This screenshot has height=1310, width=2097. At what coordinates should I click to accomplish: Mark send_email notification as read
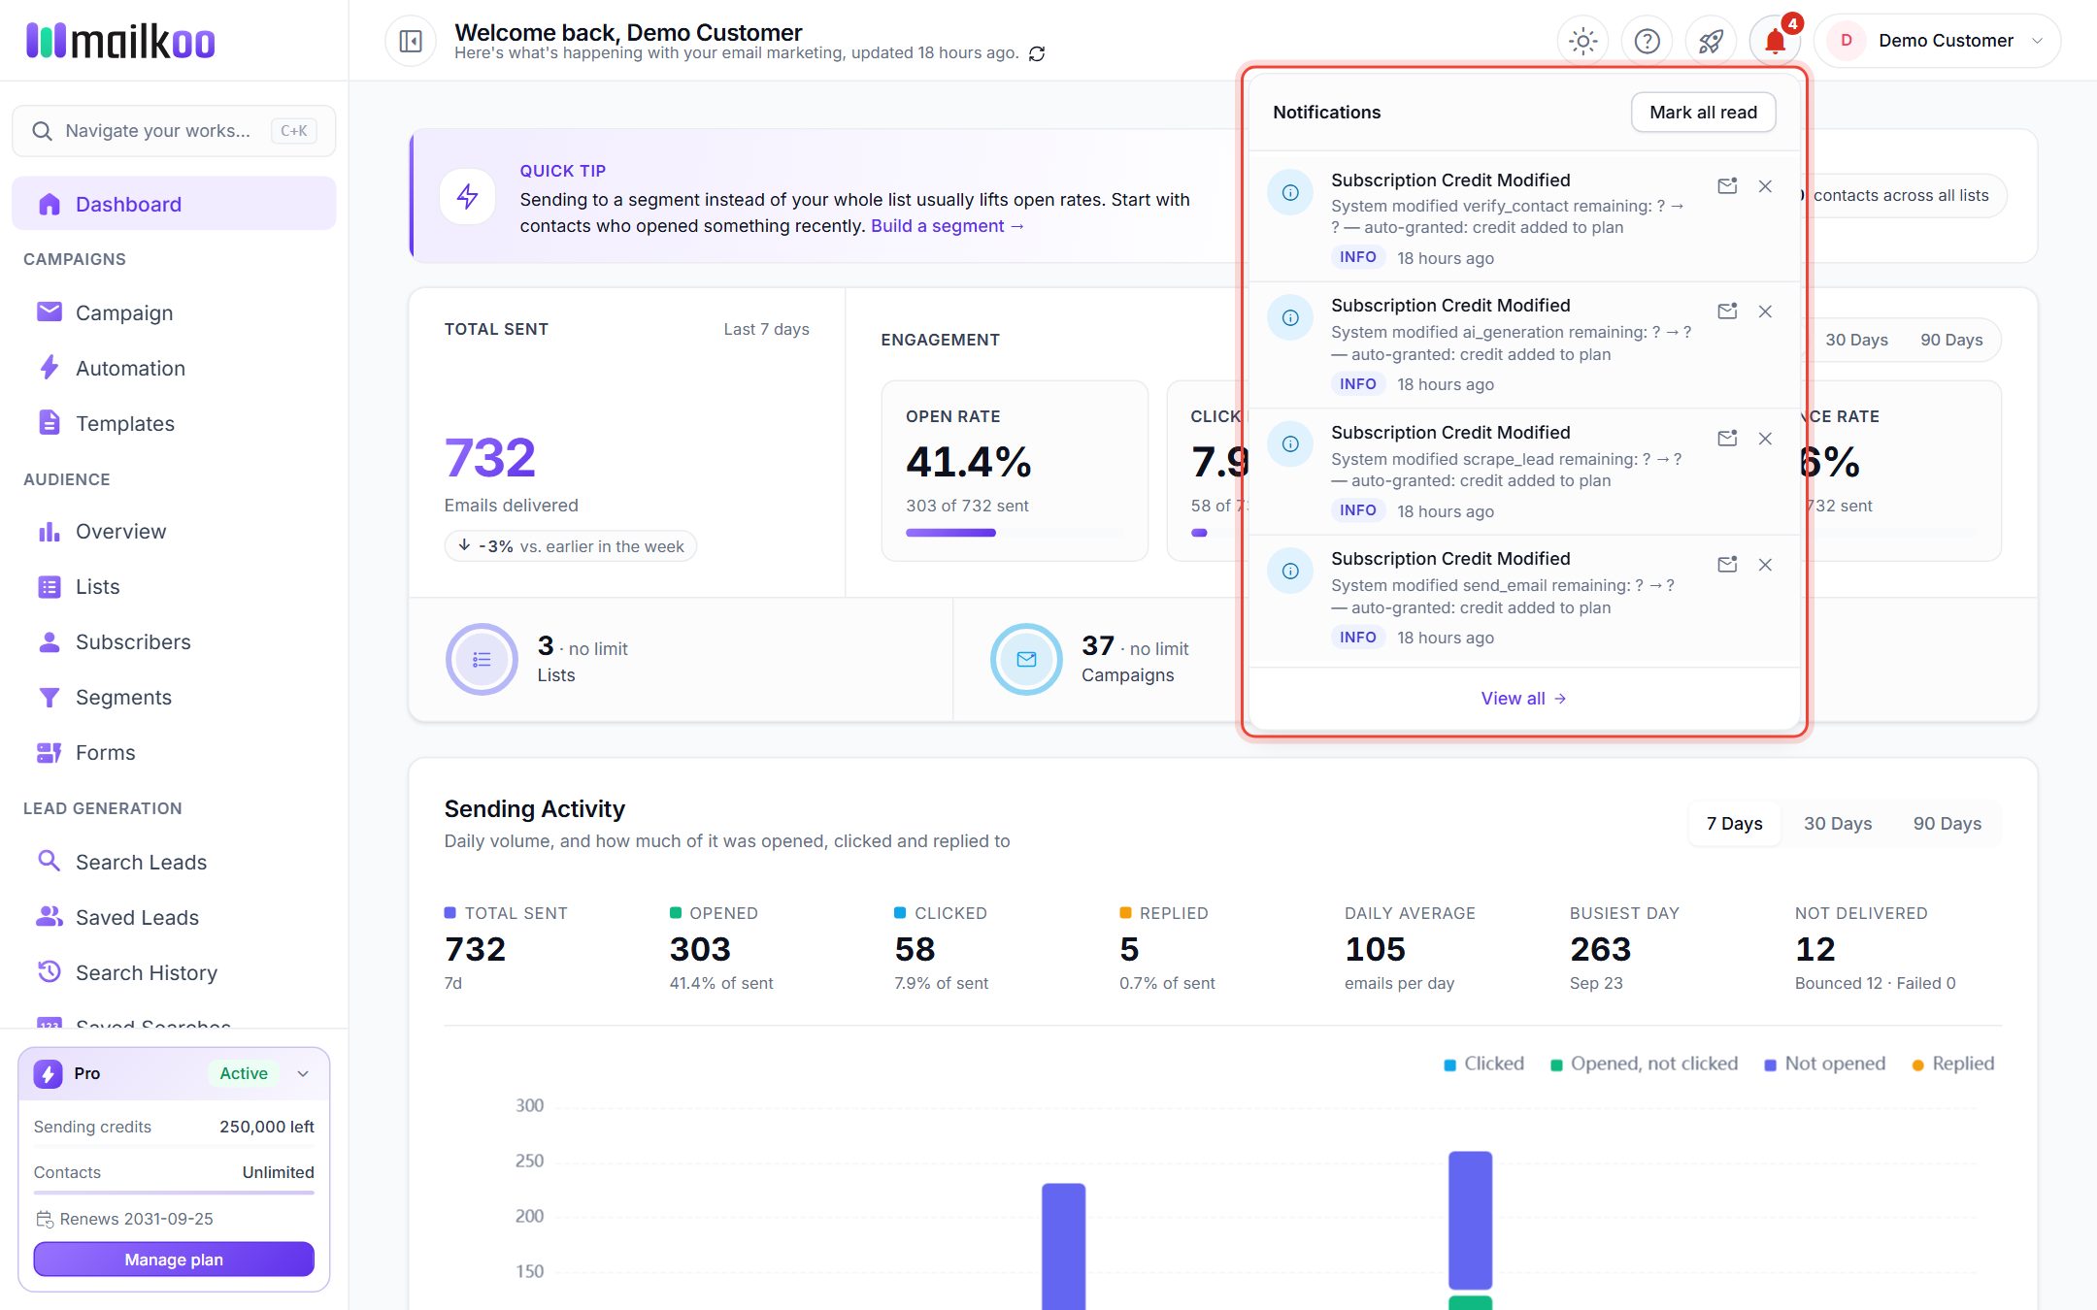[1727, 565]
